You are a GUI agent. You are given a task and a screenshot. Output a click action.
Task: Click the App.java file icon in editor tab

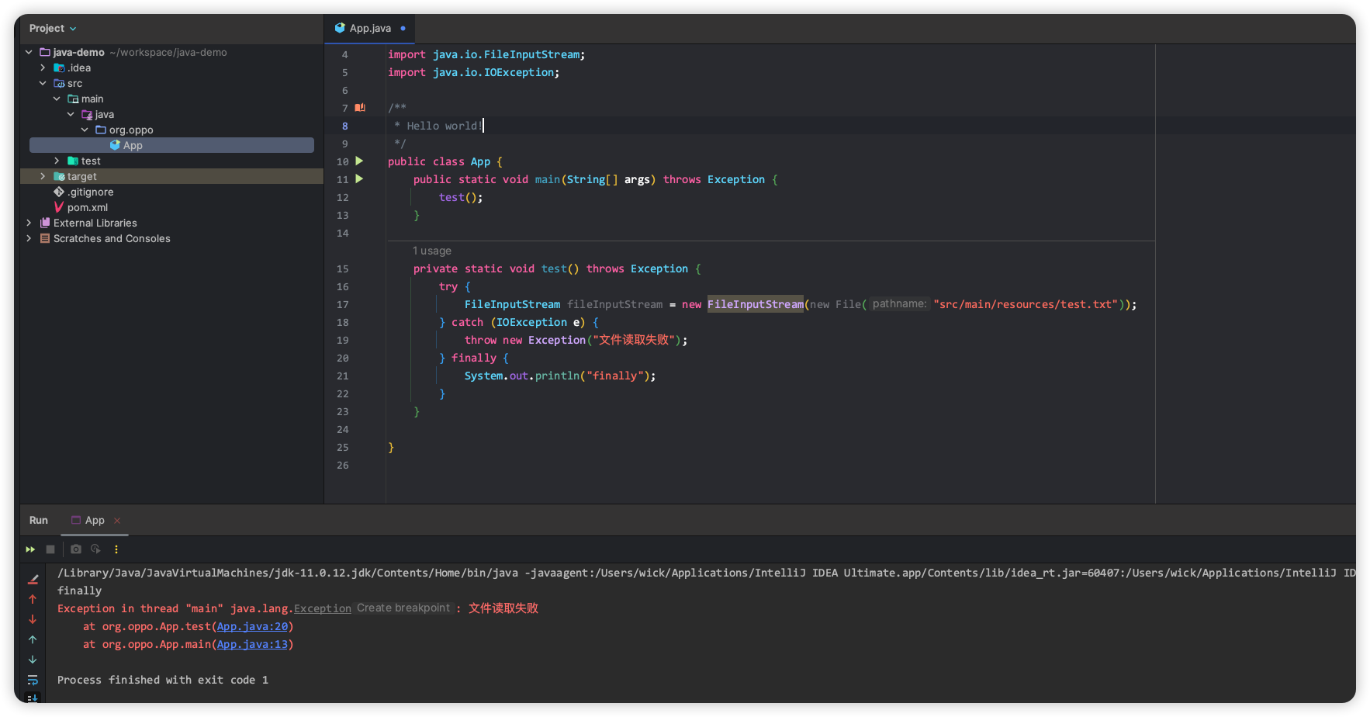coord(340,28)
